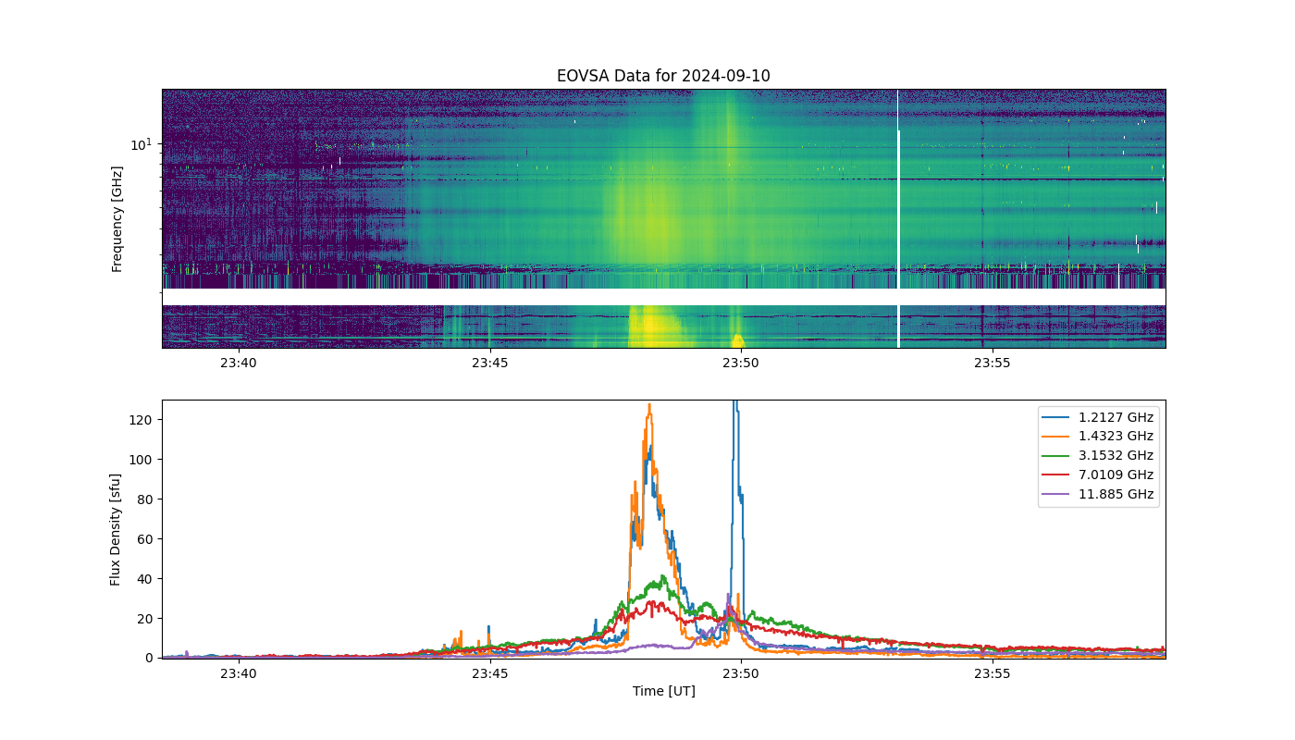This screenshot has height=740, width=1295.
Task: Click the 23:40 tick label under the spectrogram
Action: 239,363
